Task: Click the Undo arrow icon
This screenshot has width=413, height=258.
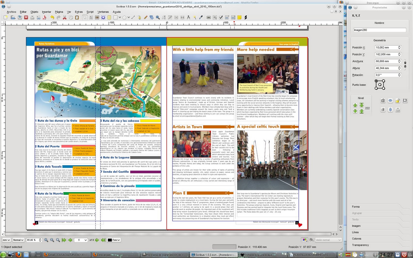Action: pos(52,18)
